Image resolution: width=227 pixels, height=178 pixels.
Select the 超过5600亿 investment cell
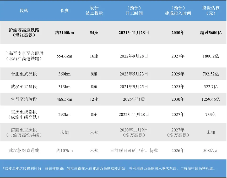[211, 33]
